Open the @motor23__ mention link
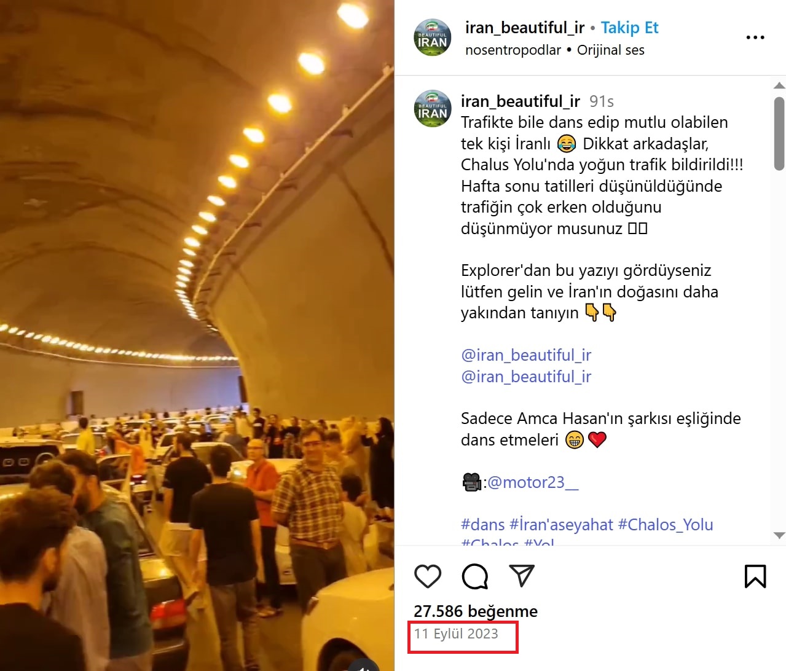 point(533,482)
